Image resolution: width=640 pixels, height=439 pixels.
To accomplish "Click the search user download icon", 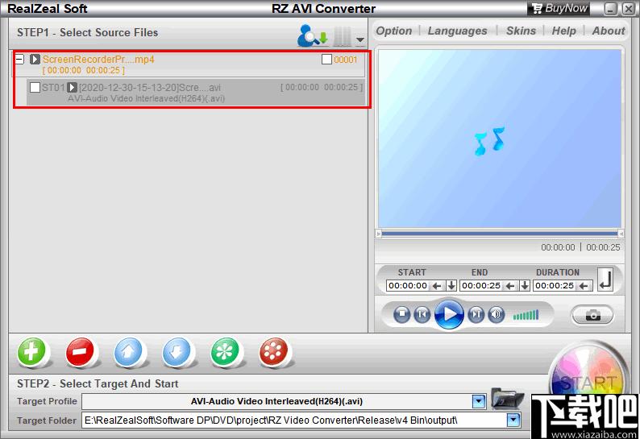I will (x=312, y=36).
